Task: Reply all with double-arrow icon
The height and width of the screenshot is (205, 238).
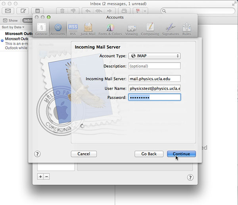Action: [x=99, y=11]
